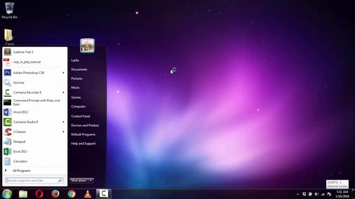Expand All Programs list

tap(34, 171)
